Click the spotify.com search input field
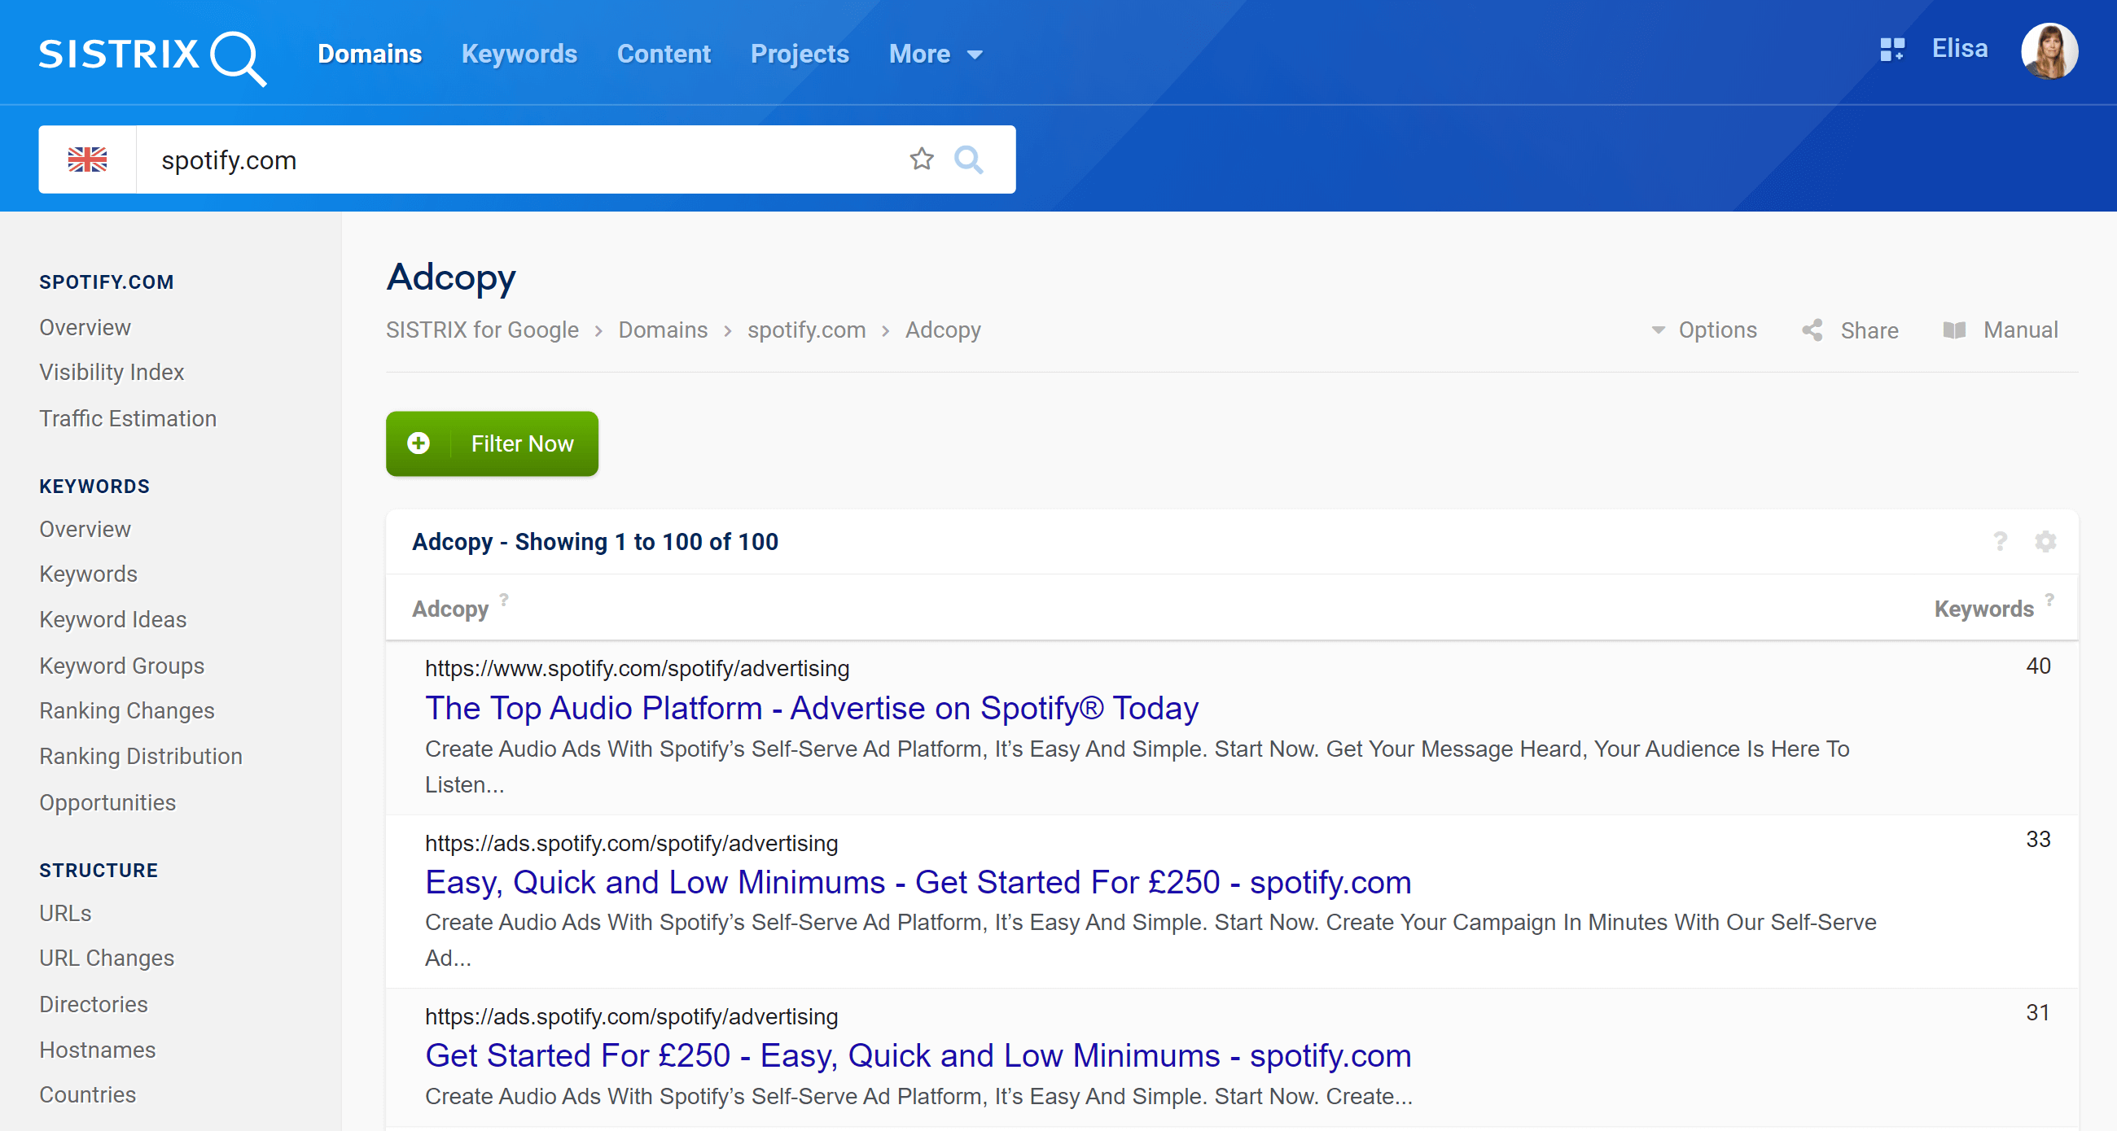Viewport: 2117px width, 1131px height. (528, 158)
